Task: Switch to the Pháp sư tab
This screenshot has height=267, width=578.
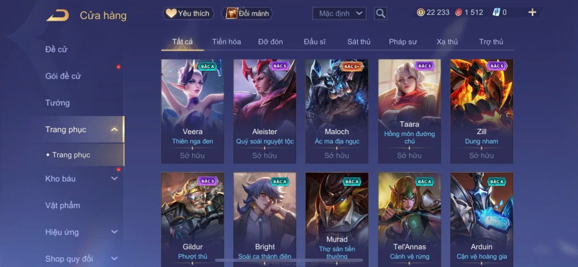Action: coord(403,42)
